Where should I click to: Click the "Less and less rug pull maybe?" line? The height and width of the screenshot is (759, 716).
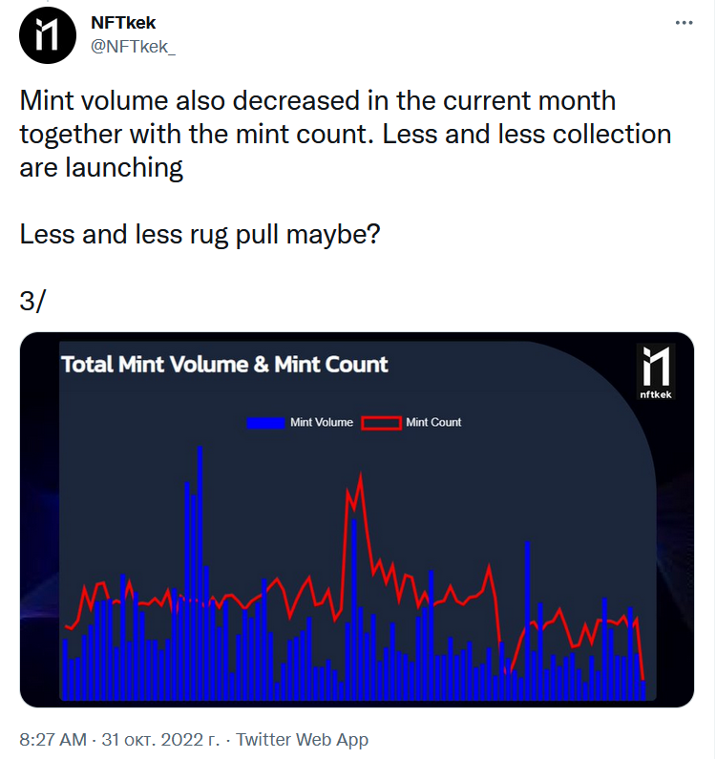tap(200, 233)
